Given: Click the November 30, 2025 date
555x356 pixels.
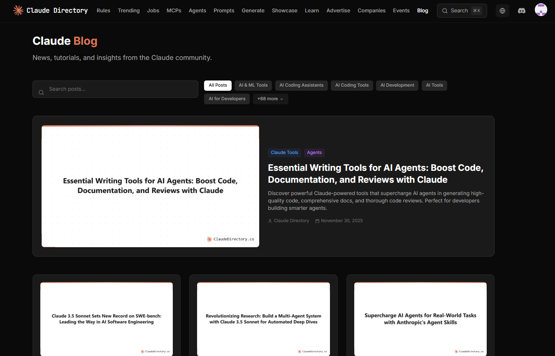Looking at the screenshot, I should coord(342,221).
